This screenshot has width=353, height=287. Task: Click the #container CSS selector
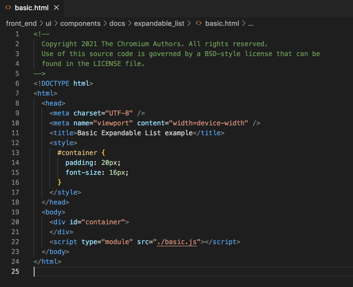(77, 152)
